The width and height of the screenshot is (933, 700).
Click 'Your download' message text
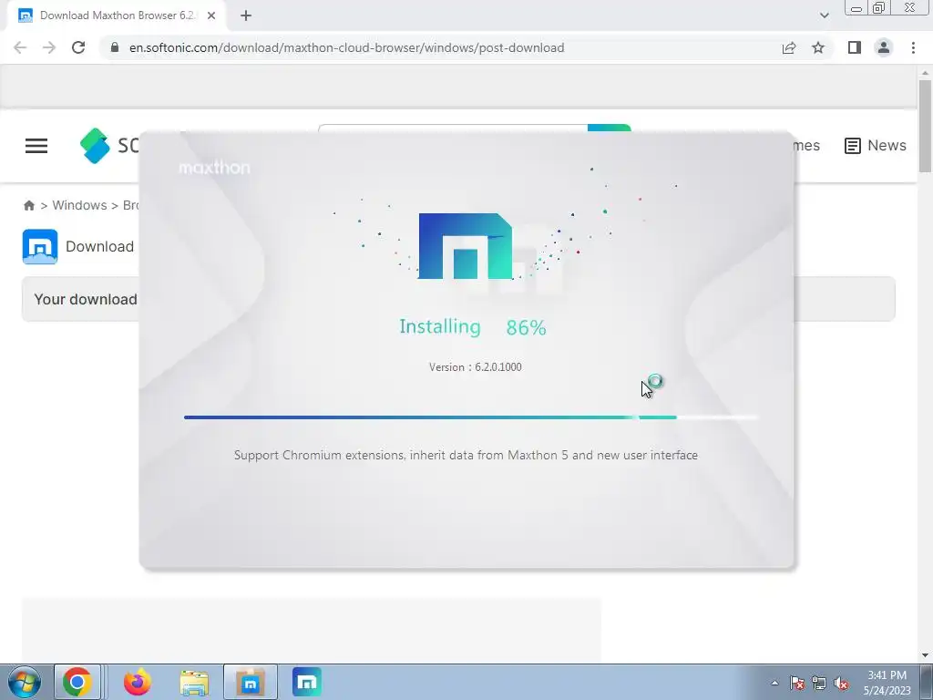tap(86, 299)
